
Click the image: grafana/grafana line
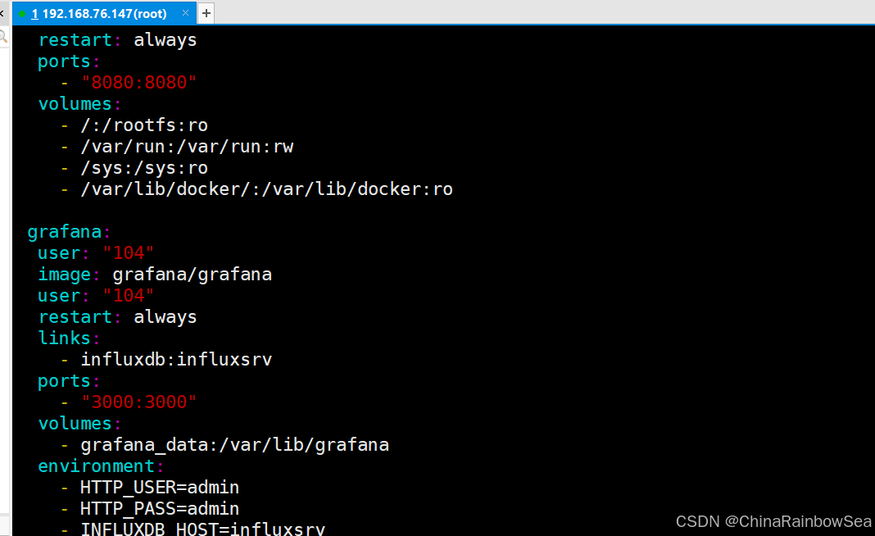(x=156, y=274)
